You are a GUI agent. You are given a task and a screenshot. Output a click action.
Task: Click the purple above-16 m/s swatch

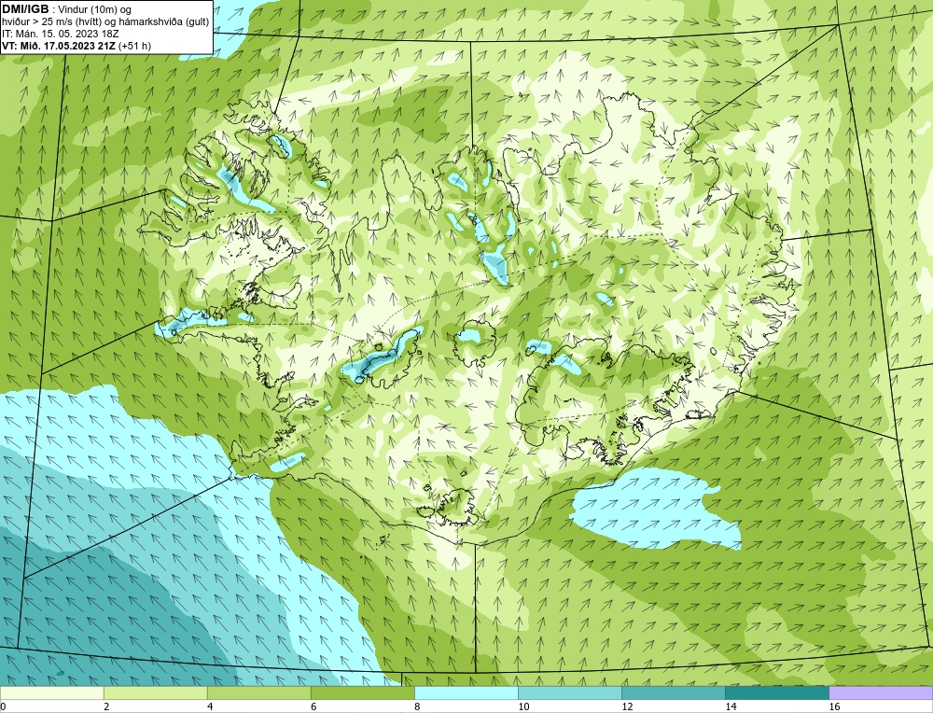tap(881, 692)
